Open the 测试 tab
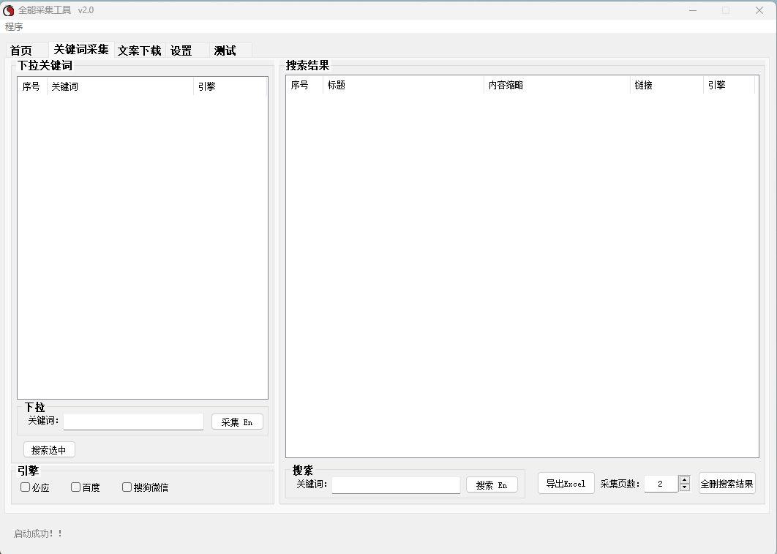Viewport: 777px width, 554px height. [x=225, y=50]
